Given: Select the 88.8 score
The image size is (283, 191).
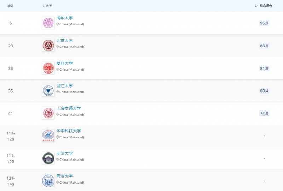Looking at the screenshot, I should 264,46.
